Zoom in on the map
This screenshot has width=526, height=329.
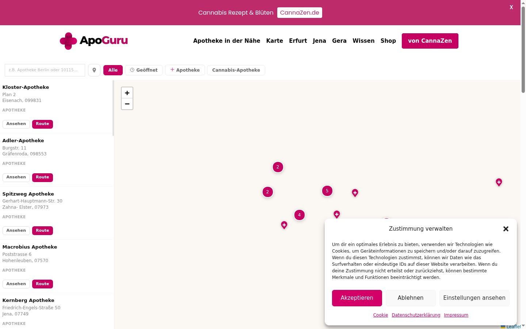tap(127, 93)
